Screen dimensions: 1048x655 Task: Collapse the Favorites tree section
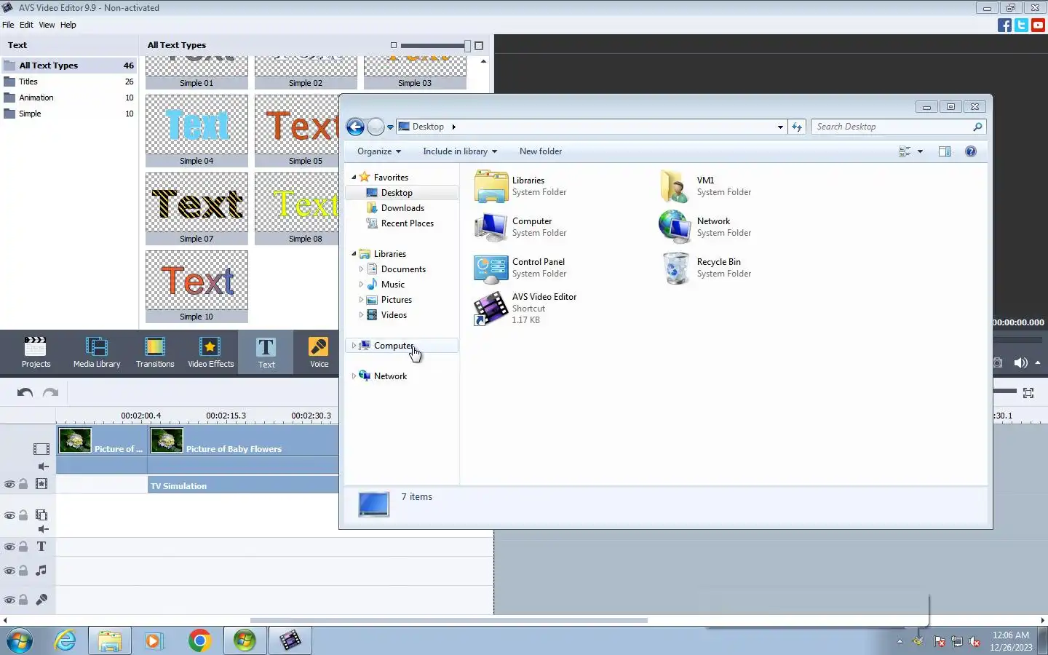click(354, 178)
